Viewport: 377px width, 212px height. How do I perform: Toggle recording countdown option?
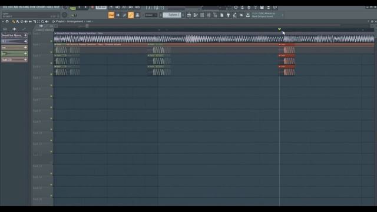tap(124, 8)
